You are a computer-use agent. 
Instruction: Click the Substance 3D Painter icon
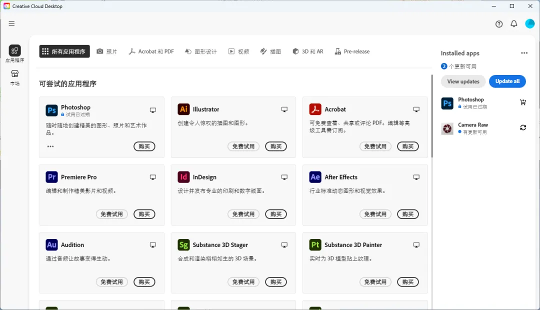tap(315, 245)
